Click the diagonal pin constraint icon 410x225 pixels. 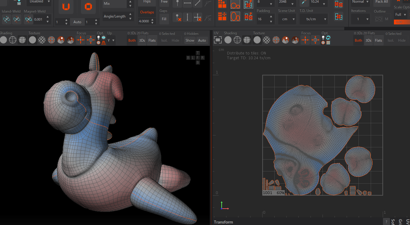(x=198, y=3)
